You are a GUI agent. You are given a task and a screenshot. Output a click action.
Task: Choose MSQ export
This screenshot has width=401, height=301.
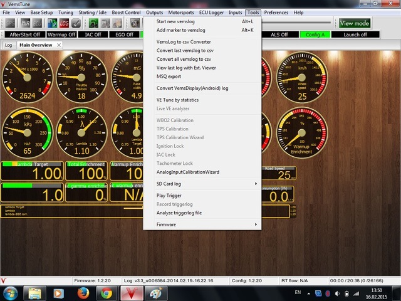202,77
